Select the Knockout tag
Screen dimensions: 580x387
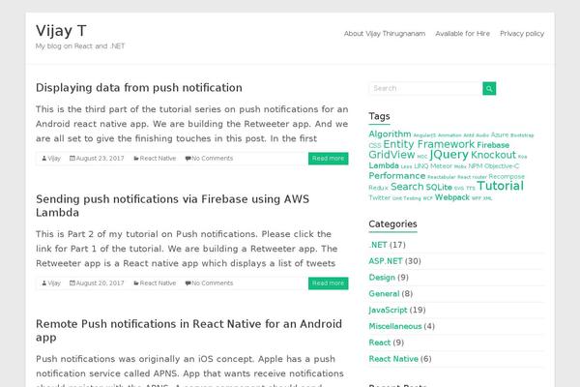click(493, 155)
